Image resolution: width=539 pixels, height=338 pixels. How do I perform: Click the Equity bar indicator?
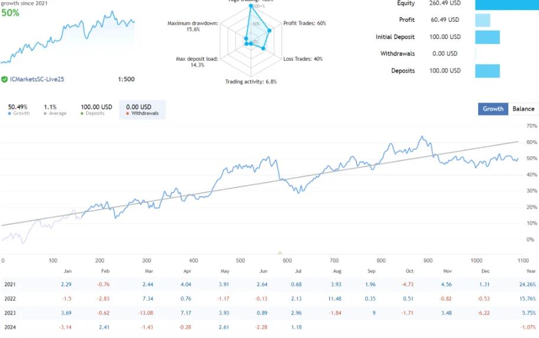pyautogui.click(x=506, y=4)
